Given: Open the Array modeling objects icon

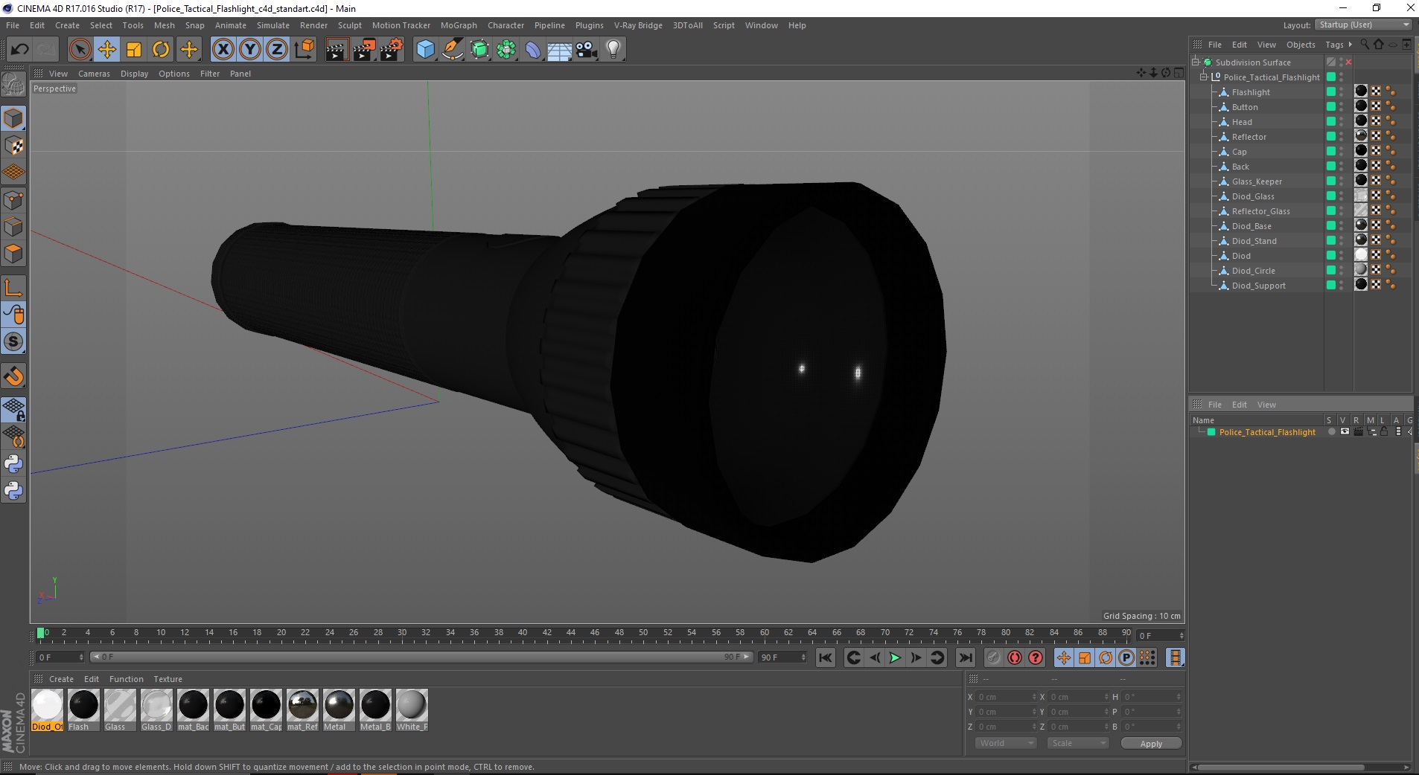Looking at the screenshot, I should click(506, 50).
